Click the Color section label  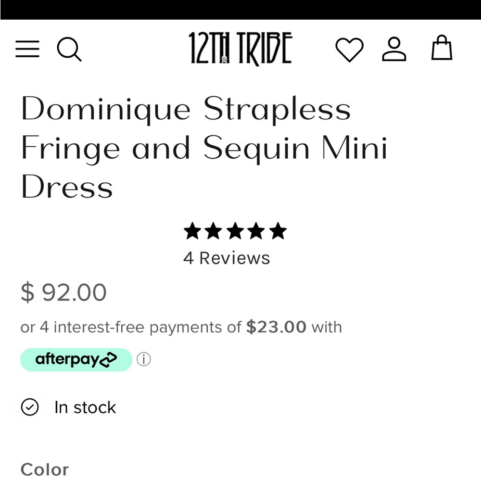tap(45, 469)
